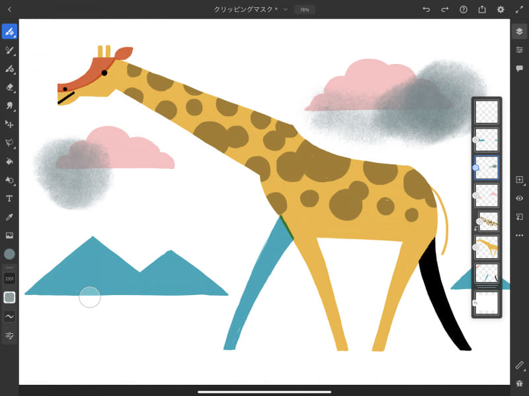Screen dimensions: 529x396
Task: Open the brush smoothing control
Action: click(9, 317)
